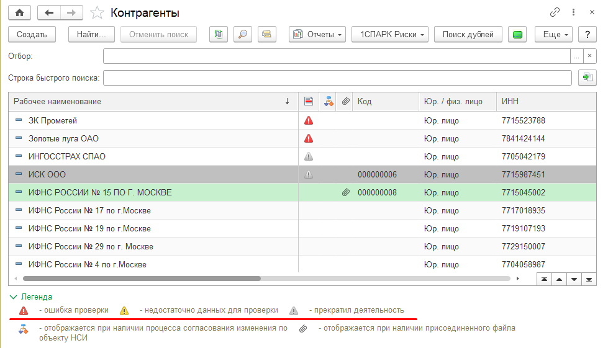
Task: Go to the home page icon
Action: click(19, 13)
